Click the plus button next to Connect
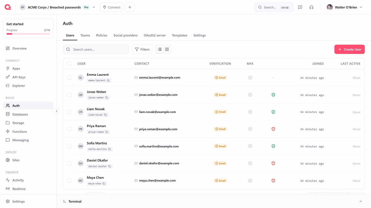 pos(130,7)
